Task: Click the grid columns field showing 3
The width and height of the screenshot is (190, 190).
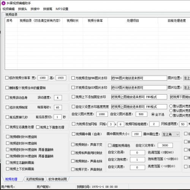Action: click(x=111, y=124)
